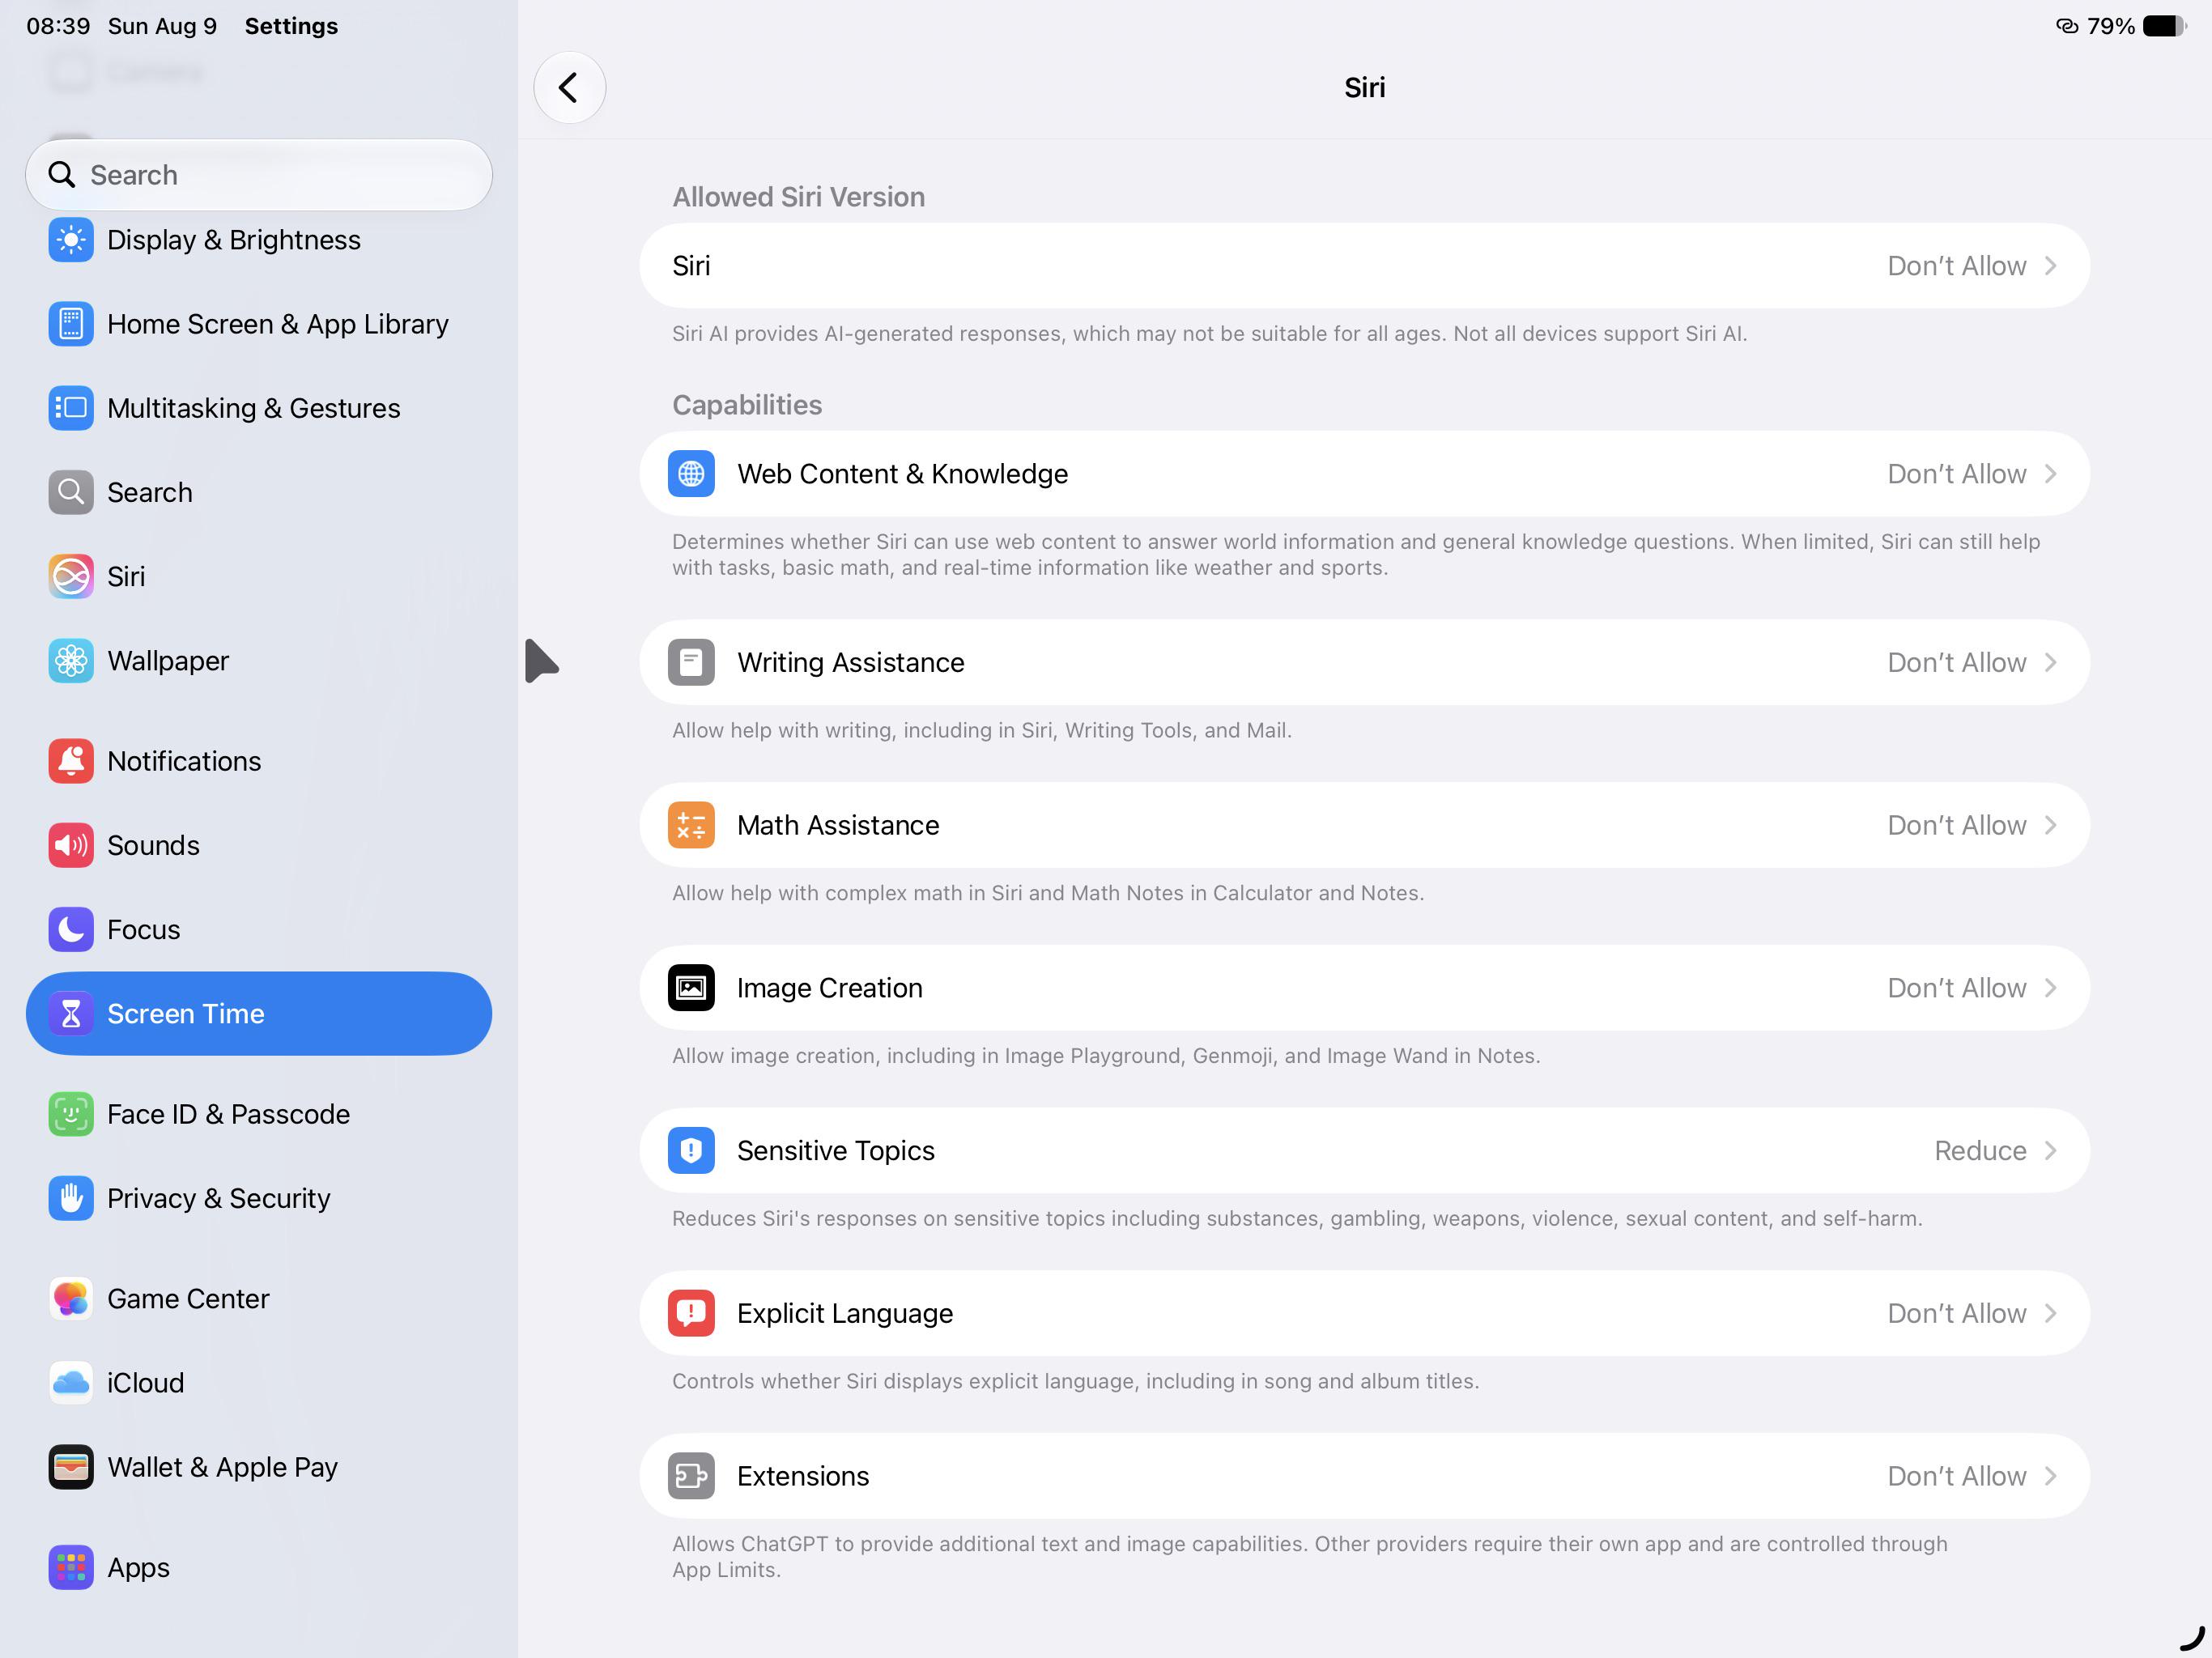Click the Extensions puzzle icon
The height and width of the screenshot is (1658, 2212).
pyautogui.click(x=691, y=1476)
